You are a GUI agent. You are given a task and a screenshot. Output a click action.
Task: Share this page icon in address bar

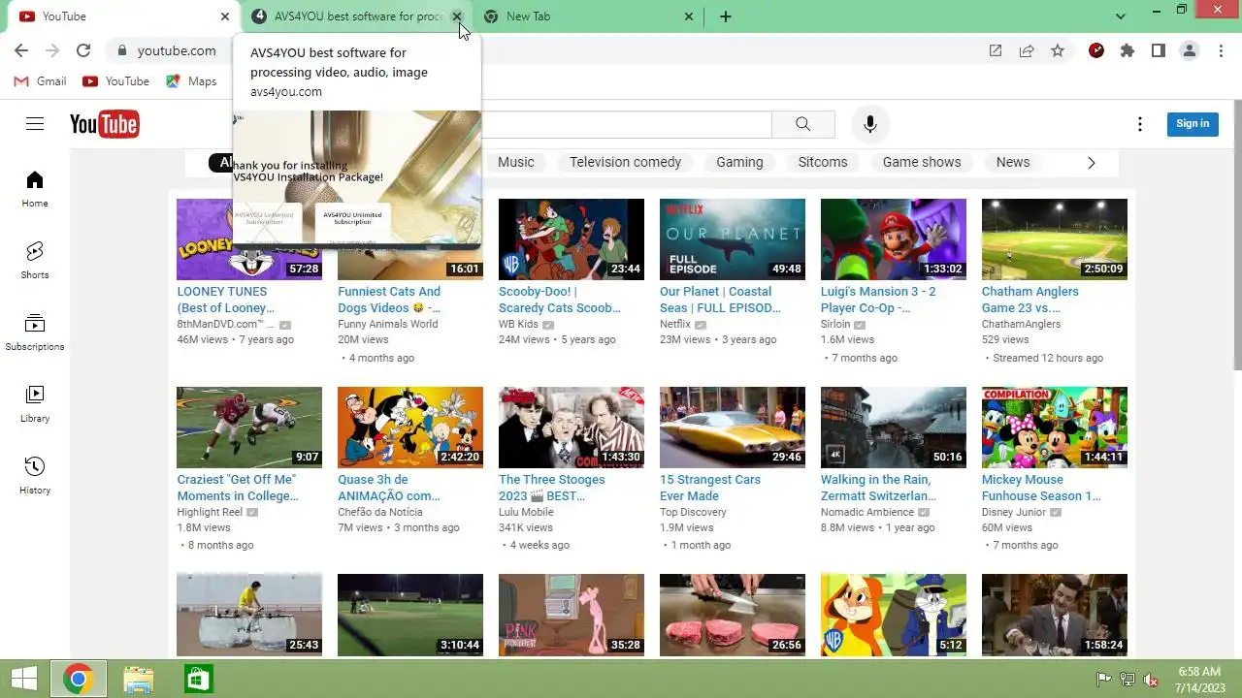[x=1027, y=50]
